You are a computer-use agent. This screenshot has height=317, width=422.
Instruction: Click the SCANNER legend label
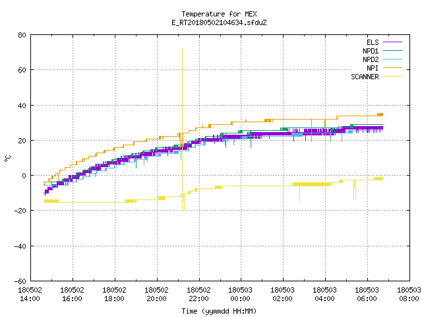(x=365, y=77)
